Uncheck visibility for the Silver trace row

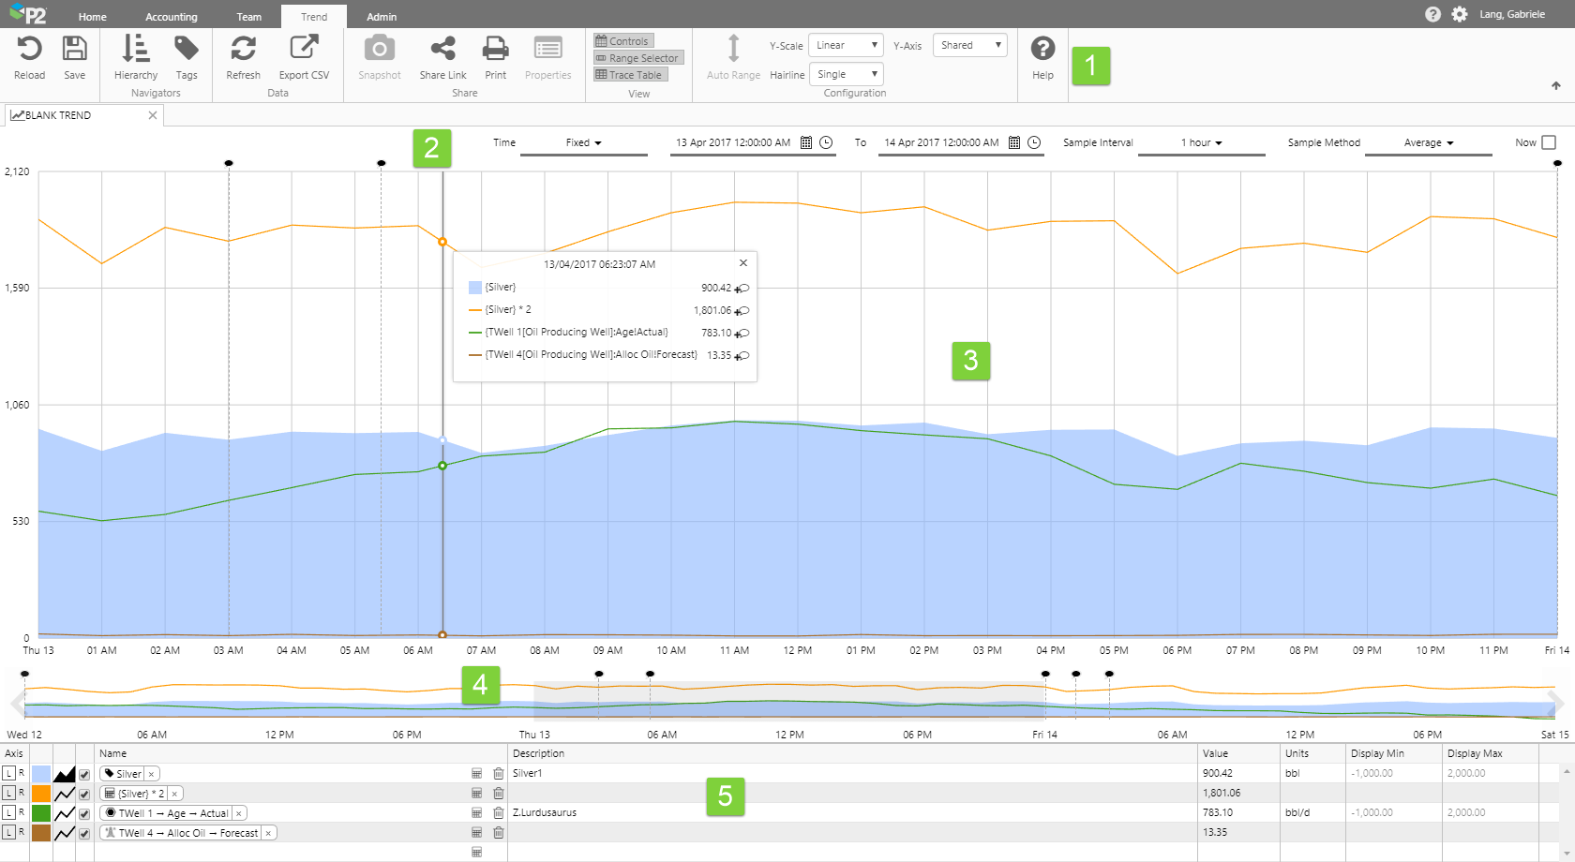click(84, 775)
